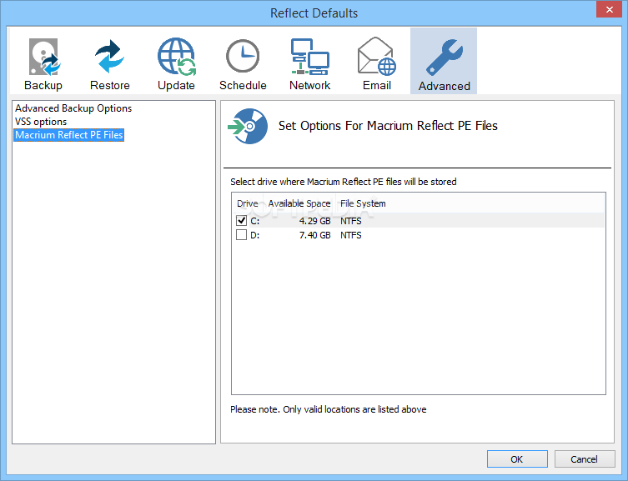
Task: Click the 4.29 GB available space value
Action: pyautogui.click(x=314, y=221)
